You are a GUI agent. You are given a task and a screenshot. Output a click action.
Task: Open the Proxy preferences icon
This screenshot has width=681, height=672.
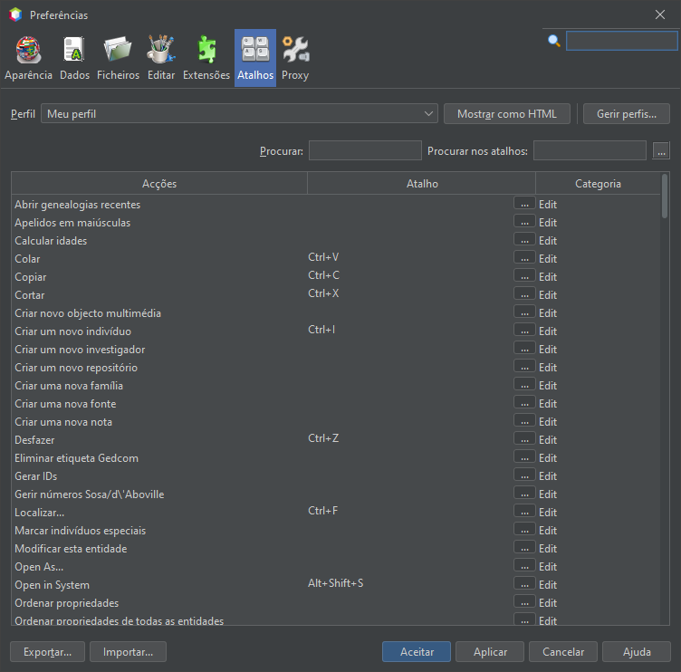(295, 58)
